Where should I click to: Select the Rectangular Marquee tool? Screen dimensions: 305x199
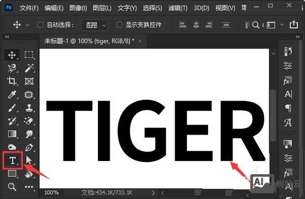[x=29, y=55]
